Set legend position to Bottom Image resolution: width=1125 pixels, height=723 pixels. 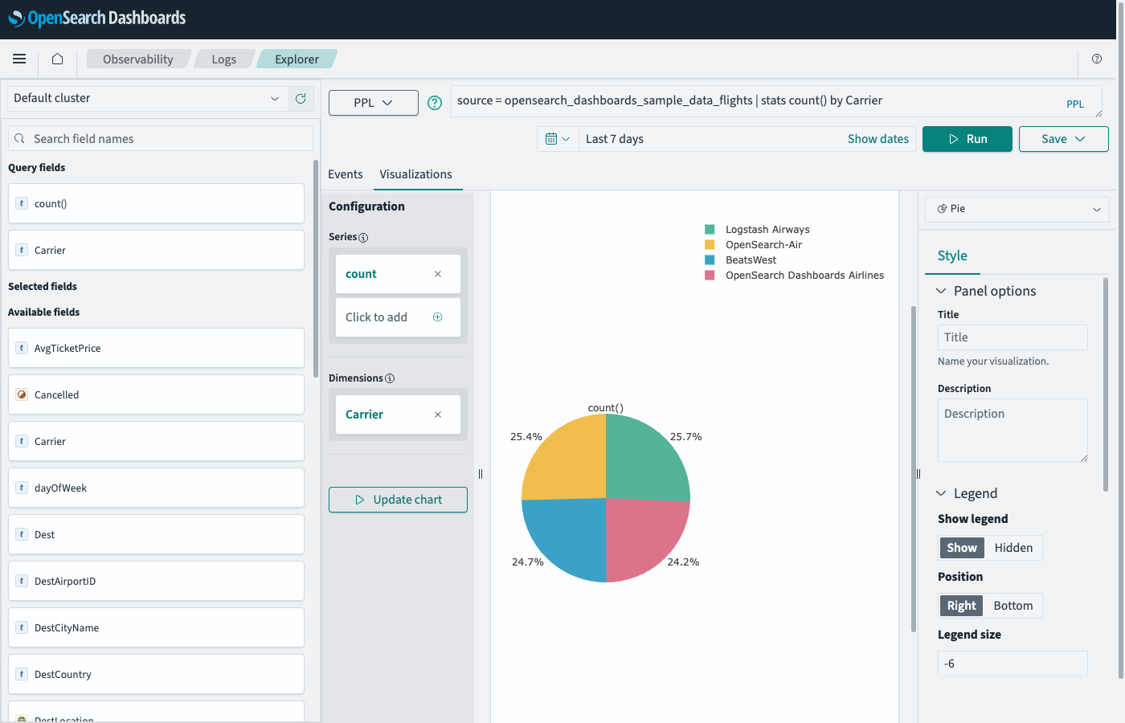coord(1013,606)
